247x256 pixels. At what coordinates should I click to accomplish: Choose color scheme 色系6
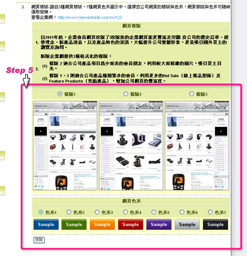point(182,212)
